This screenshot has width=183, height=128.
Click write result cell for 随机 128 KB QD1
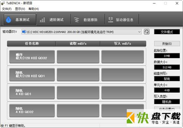click(x=123, y=75)
